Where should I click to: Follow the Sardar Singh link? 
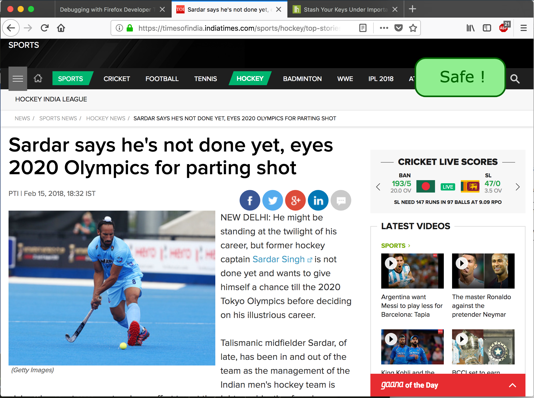click(279, 259)
